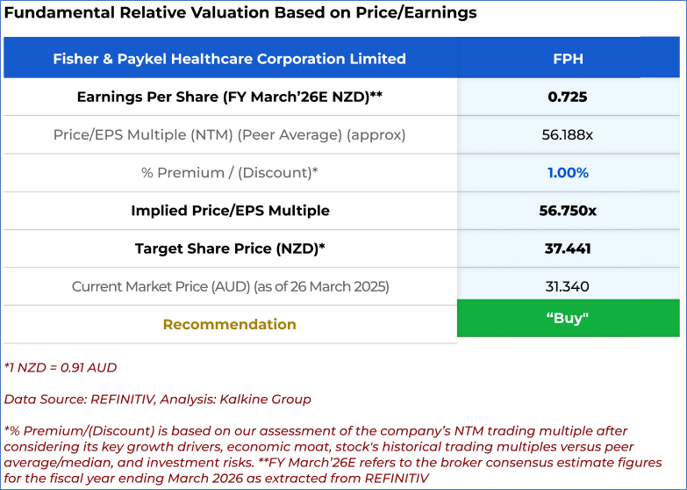Select the Target Share Price (NZD) label
The width and height of the screenshot is (687, 490).
point(229,249)
